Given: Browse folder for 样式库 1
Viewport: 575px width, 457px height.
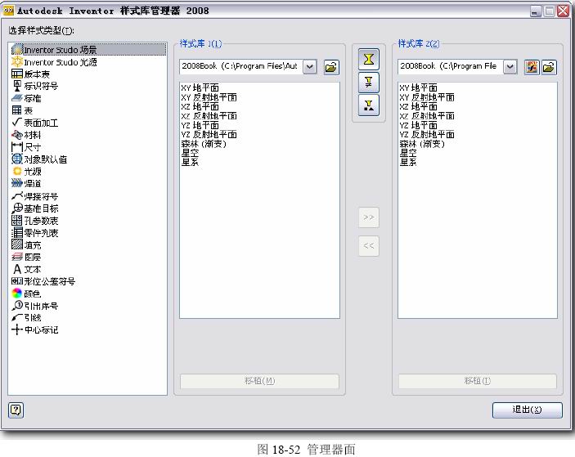Looking at the screenshot, I should (x=331, y=67).
